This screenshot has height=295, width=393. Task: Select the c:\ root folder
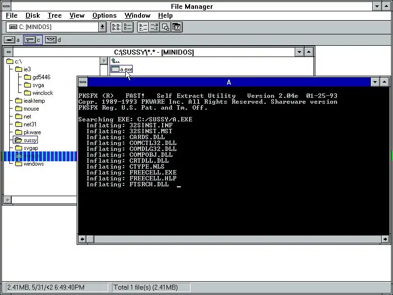point(14,61)
